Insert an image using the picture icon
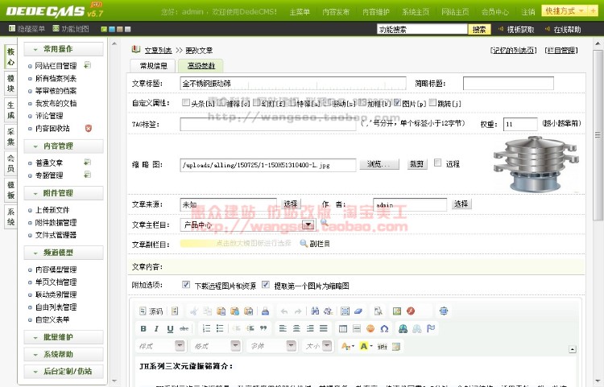Viewport: 604px width, 387px height. click(397, 311)
